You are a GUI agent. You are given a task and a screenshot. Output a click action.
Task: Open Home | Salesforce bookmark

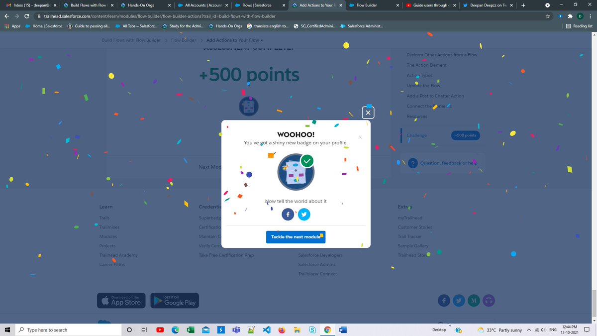point(44,26)
